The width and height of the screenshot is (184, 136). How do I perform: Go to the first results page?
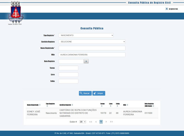91,122
